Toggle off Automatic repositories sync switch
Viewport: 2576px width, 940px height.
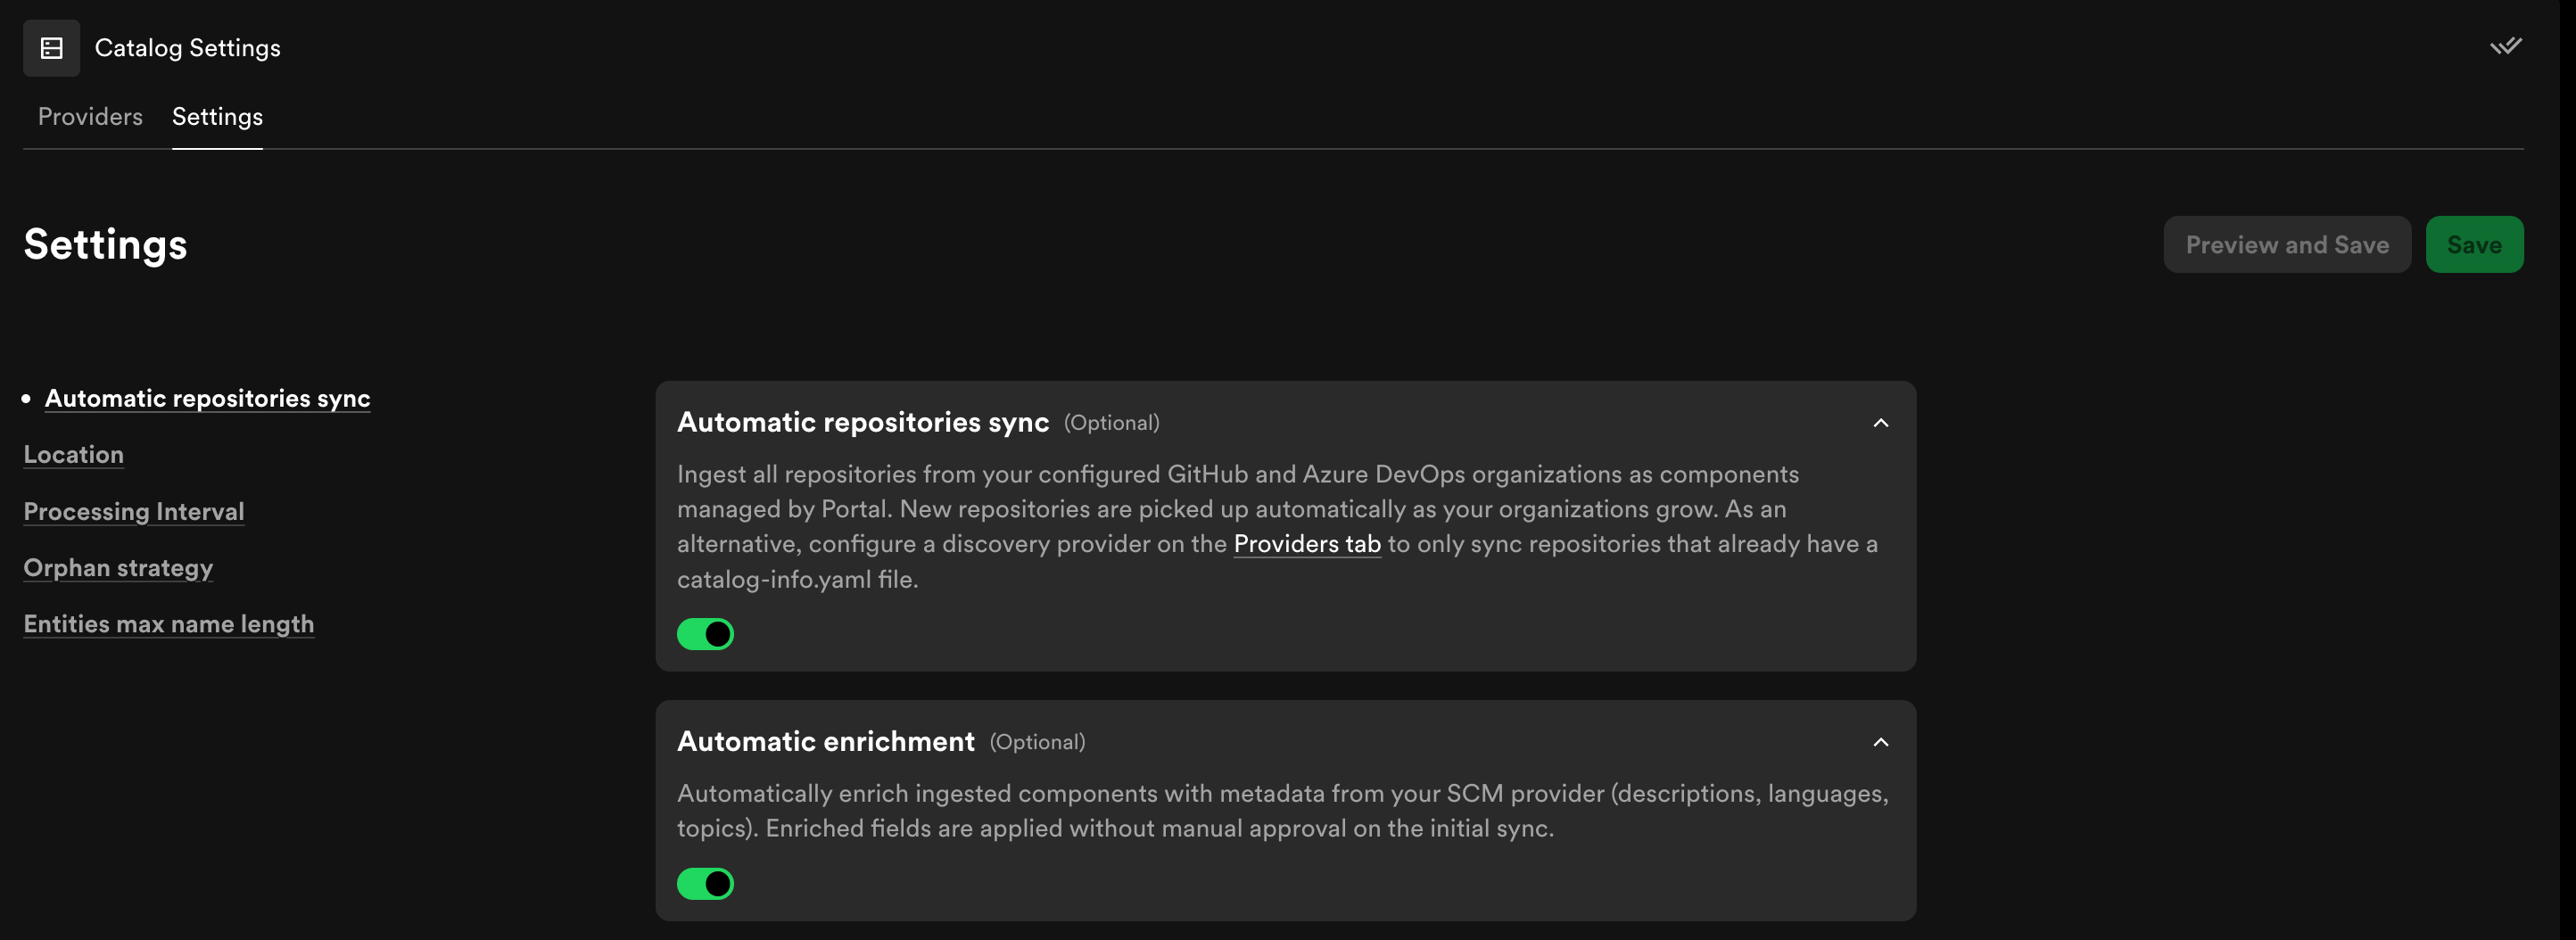[705, 634]
